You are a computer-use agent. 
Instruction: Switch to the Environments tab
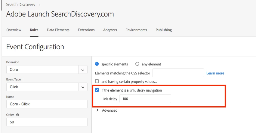point(136,30)
